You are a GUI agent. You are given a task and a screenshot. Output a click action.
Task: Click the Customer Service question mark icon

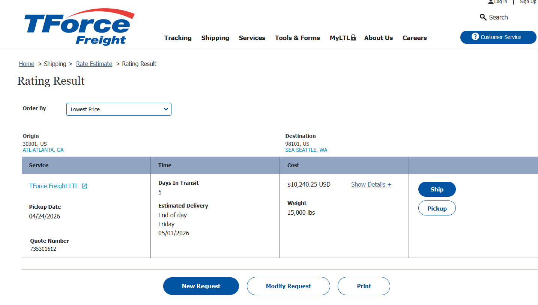[475, 37]
